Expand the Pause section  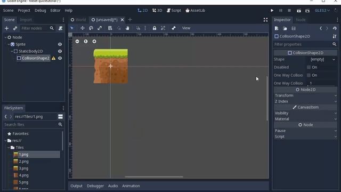(x=305, y=131)
